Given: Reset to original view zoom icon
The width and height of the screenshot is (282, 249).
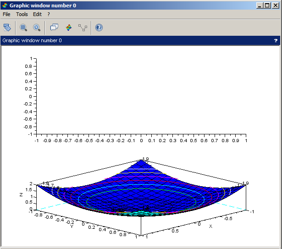Looking at the screenshot, I should [37, 28].
